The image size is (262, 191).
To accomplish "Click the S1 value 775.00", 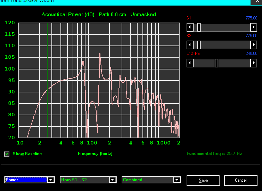I will (x=252, y=18).
